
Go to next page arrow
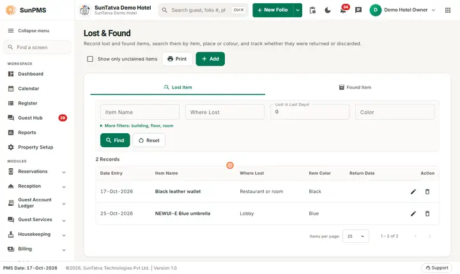[x=429, y=236]
